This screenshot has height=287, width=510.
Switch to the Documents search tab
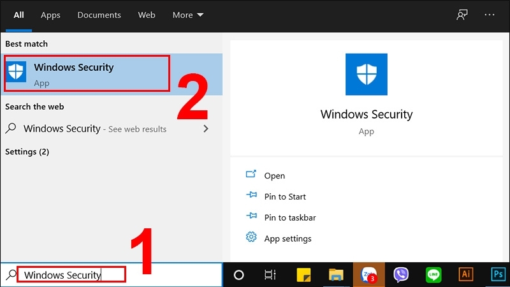99,15
